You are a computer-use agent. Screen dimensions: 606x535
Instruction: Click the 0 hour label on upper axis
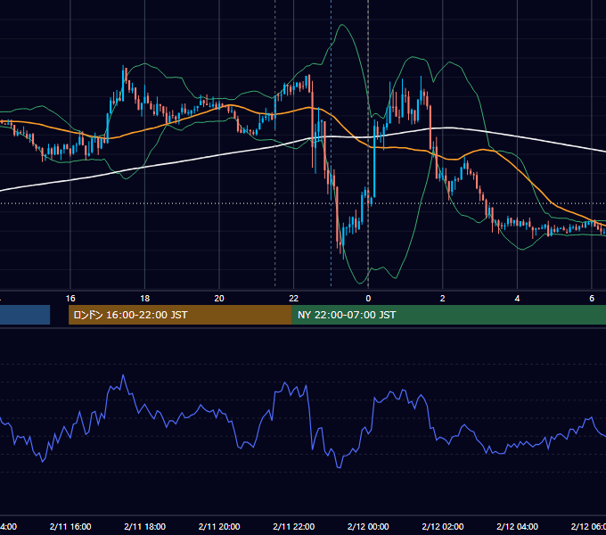coord(368,299)
